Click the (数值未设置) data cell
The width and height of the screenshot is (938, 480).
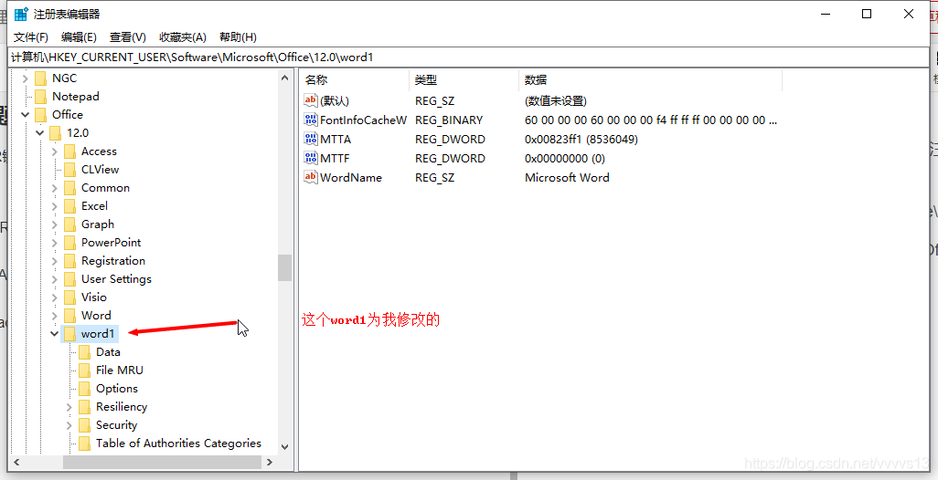(556, 101)
